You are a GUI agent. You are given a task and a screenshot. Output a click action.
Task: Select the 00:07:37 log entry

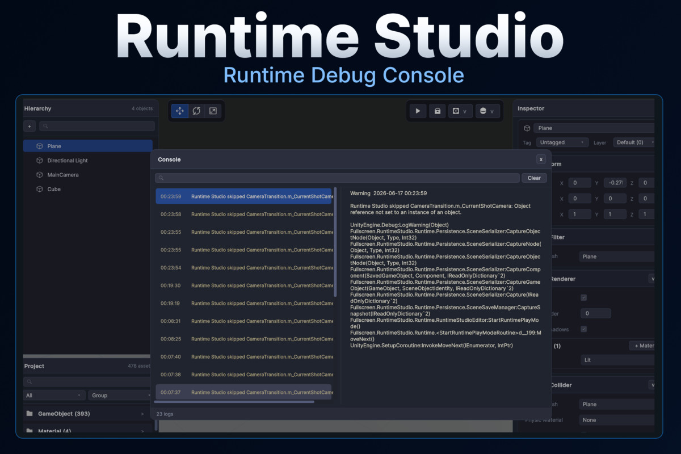(x=243, y=392)
